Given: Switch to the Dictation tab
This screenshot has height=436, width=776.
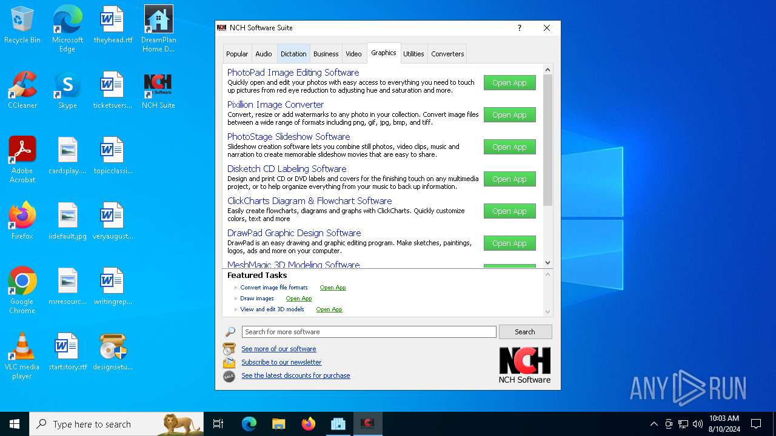Looking at the screenshot, I should click(x=293, y=54).
